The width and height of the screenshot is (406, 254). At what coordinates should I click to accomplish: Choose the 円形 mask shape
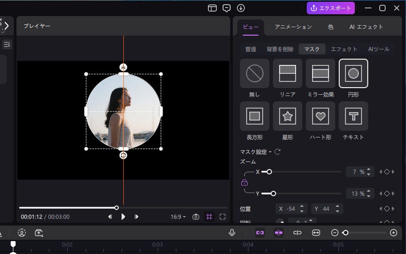[x=353, y=73]
